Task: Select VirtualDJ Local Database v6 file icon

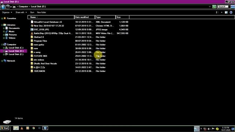Action: (x=32, y=22)
